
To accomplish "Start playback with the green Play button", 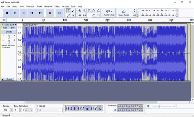I will [x=15, y=13].
